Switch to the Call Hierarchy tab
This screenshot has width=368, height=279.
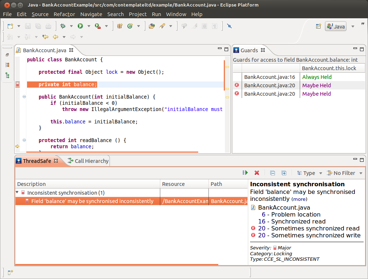(x=88, y=161)
